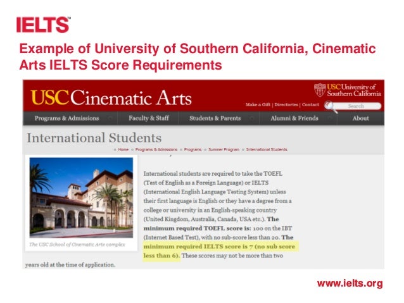Click the International Students page heading
The image size is (404, 303).
point(94,138)
